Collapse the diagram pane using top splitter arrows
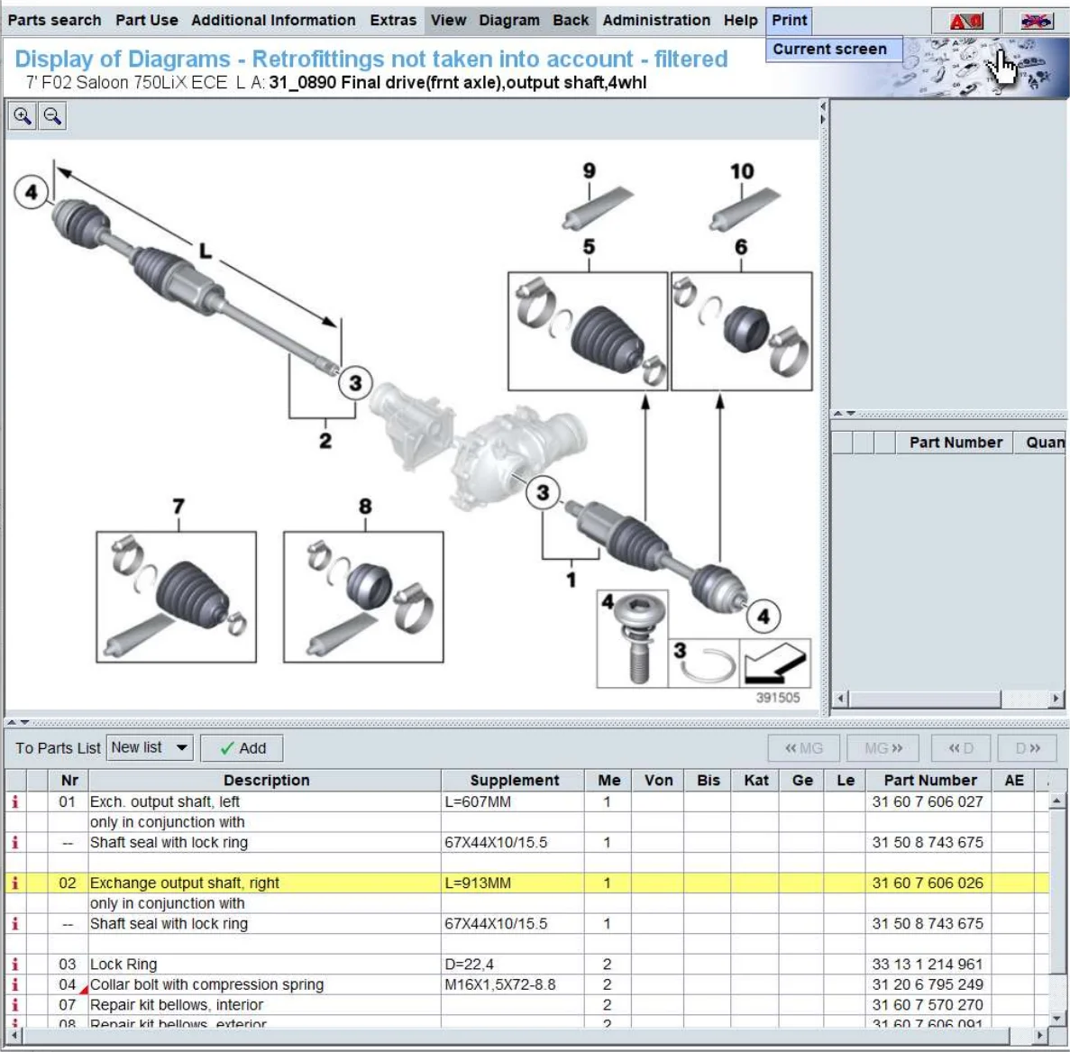 [x=823, y=114]
